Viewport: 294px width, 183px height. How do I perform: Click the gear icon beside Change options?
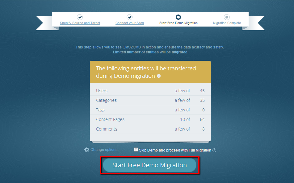(x=86, y=150)
